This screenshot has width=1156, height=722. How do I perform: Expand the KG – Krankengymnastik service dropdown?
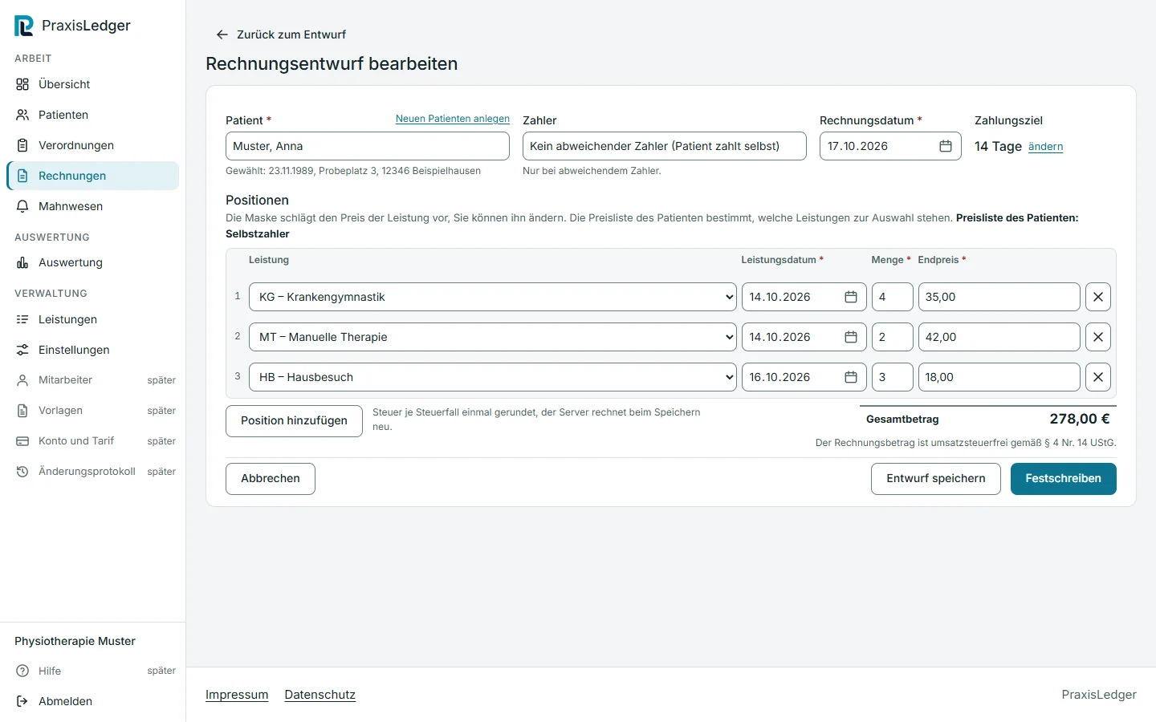pos(493,297)
